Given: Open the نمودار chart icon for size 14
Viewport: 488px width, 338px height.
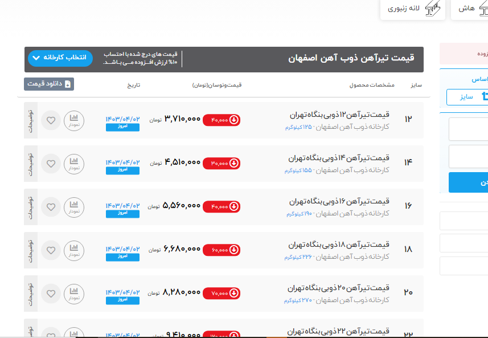Looking at the screenshot, I should pyautogui.click(x=73, y=164).
